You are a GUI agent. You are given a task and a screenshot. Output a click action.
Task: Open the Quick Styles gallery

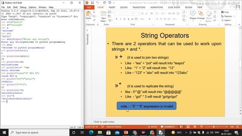click(x=209, y=16)
